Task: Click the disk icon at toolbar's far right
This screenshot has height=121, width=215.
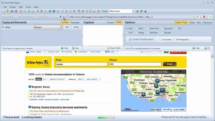Action: tap(145, 11)
